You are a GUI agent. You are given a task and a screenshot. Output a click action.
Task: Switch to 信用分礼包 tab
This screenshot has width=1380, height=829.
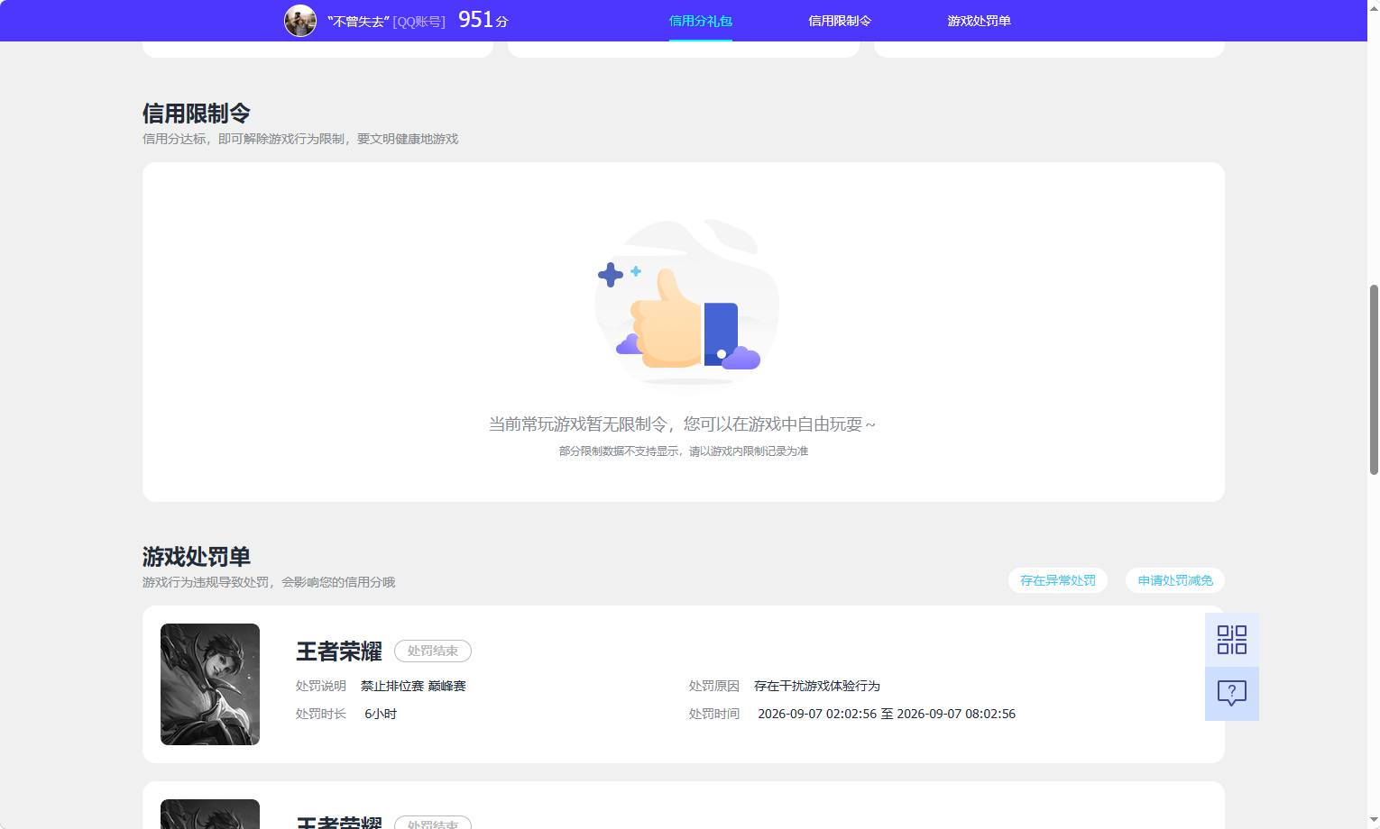coord(700,21)
